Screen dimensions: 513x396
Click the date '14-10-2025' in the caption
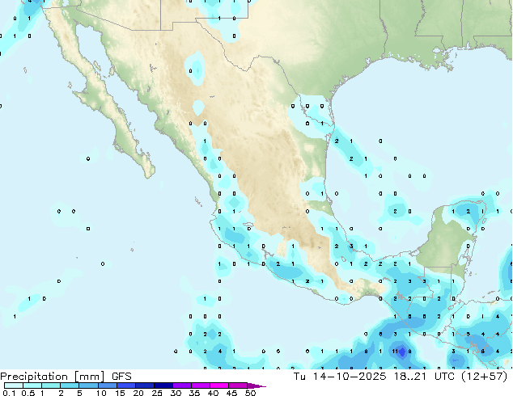point(350,376)
